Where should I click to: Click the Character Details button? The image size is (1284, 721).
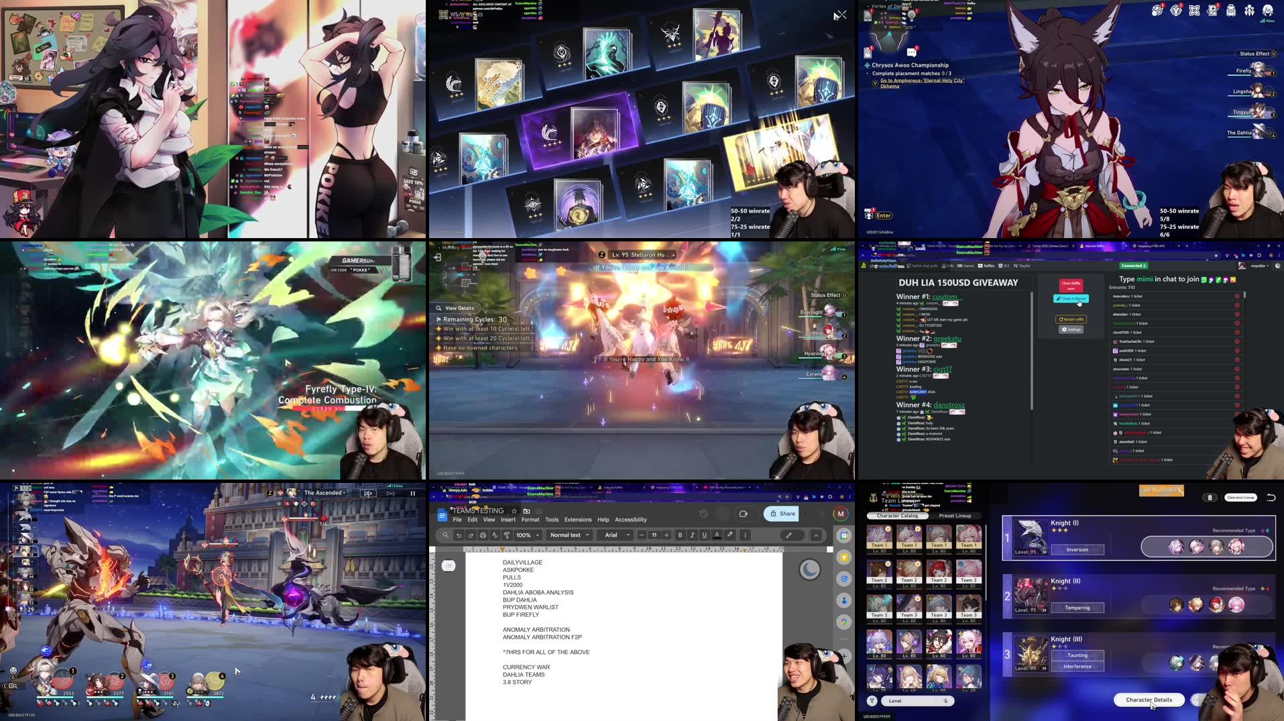[x=1149, y=700]
